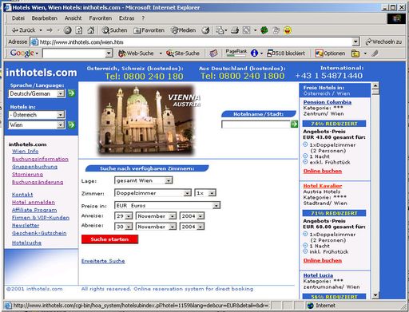
Task: Open Pension Columbia hotel link
Action: pos(328,102)
